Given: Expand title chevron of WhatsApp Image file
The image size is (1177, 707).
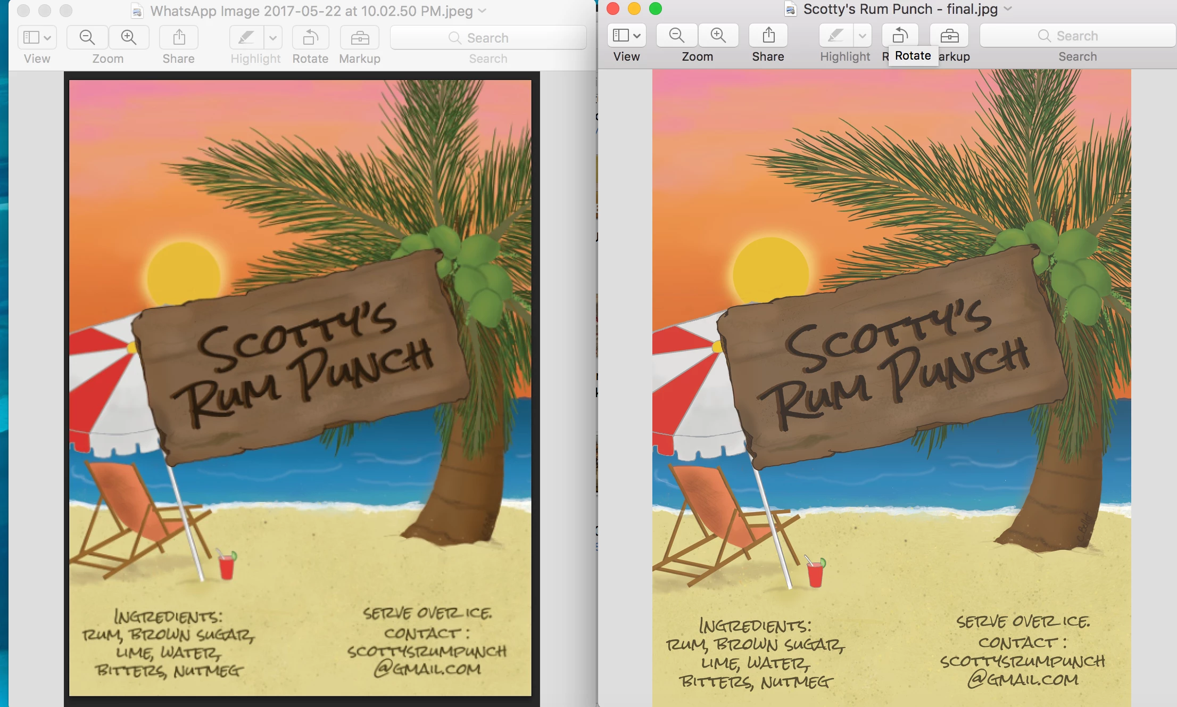Looking at the screenshot, I should 482,11.
